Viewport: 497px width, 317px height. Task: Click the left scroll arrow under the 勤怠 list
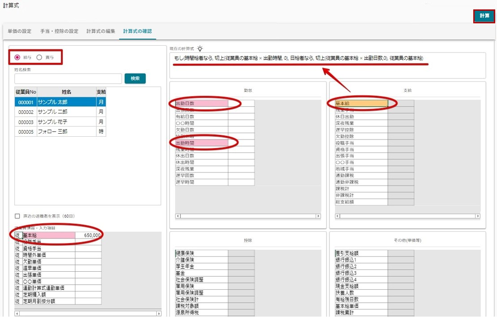[178, 216]
